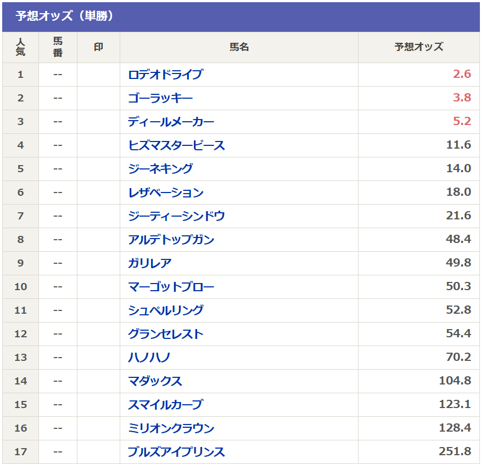
Task: Open the ロデオドライブ horse link
Action: (x=165, y=75)
